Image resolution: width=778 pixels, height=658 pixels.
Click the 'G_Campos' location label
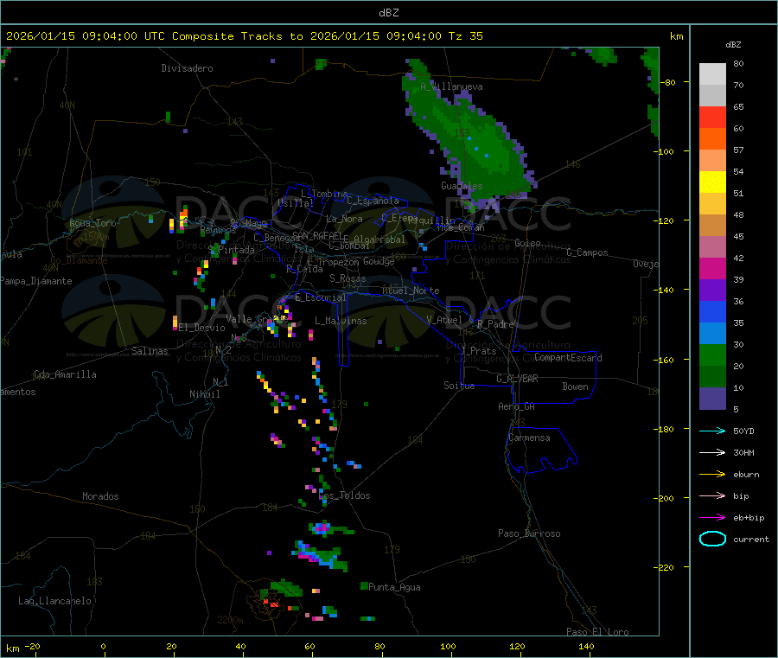pyautogui.click(x=588, y=252)
